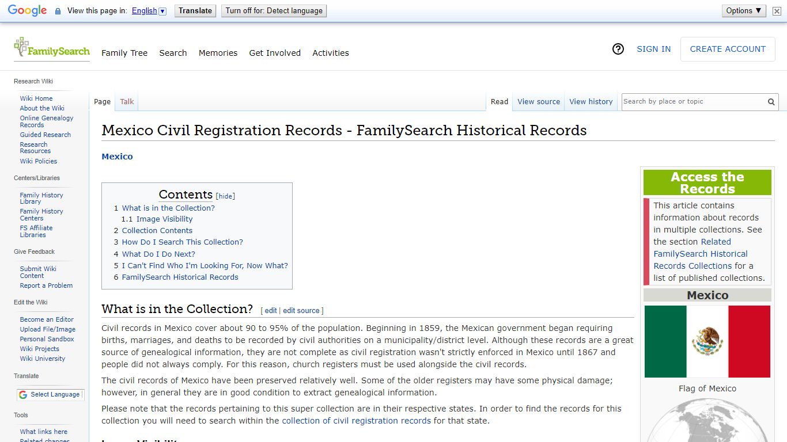The height and width of the screenshot is (442, 787).
Task: Click the Translate button
Action: coord(195,10)
